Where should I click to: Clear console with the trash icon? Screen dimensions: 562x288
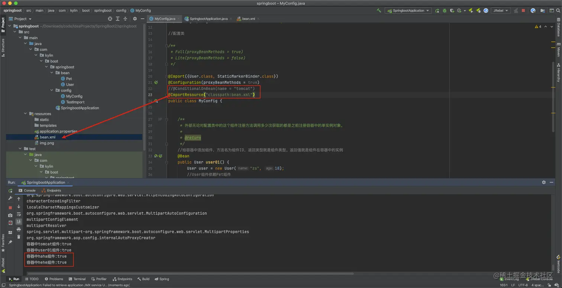click(x=19, y=237)
